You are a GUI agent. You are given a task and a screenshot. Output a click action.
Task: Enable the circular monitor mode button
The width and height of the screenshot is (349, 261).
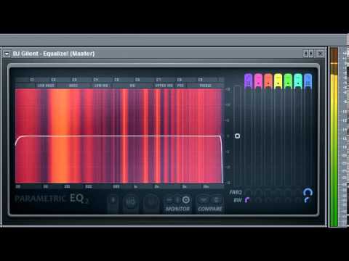[x=186, y=200]
